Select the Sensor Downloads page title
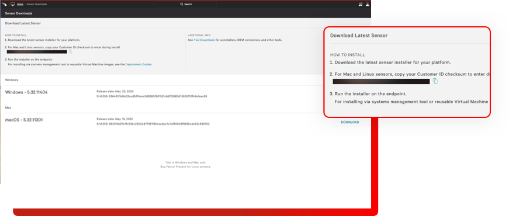 (x=19, y=13)
